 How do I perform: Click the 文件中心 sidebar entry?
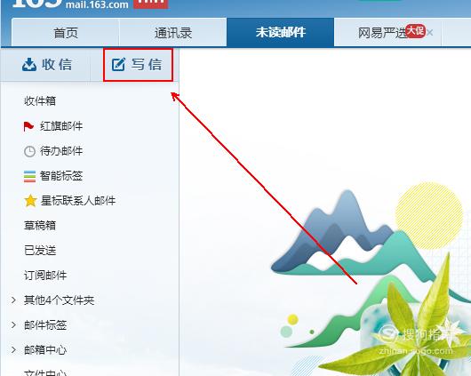[45, 372]
